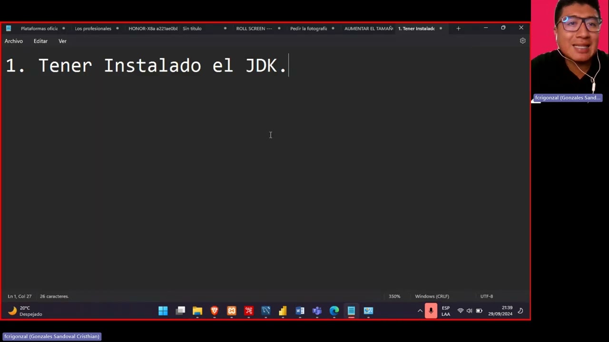
Task: Switch to Notepad taskbar icon
Action: [352, 311]
